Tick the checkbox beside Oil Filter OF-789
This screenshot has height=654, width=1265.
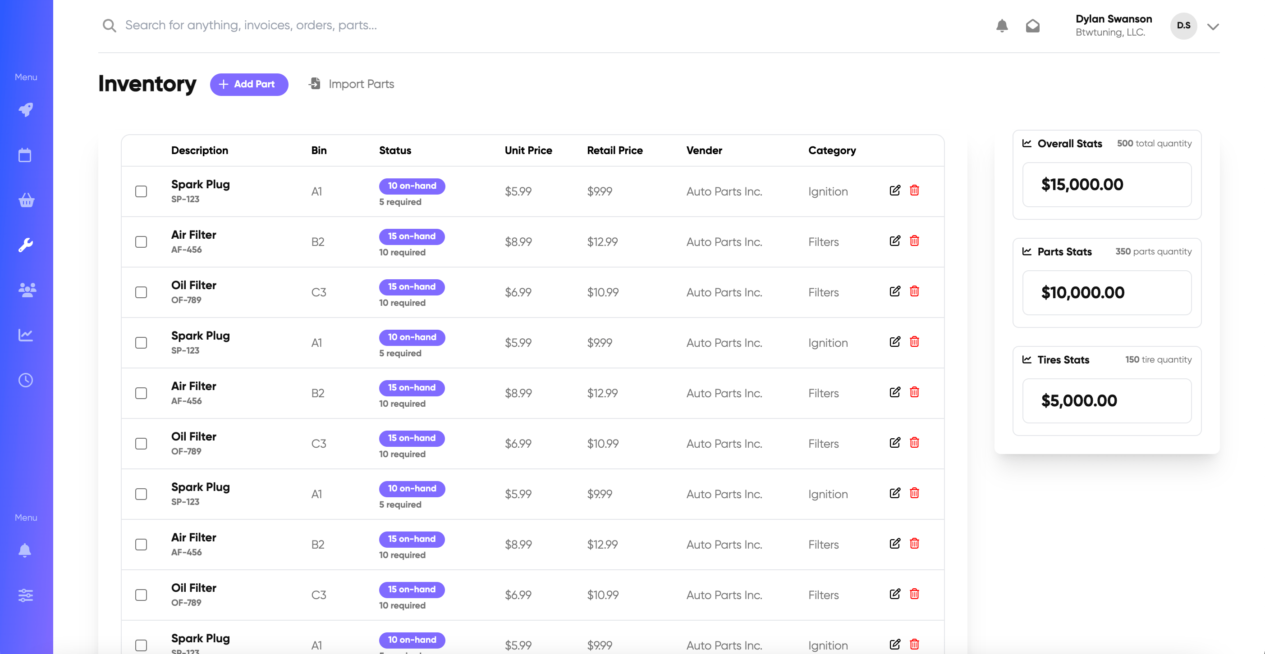pyautogui.click(x=141, y=292)
